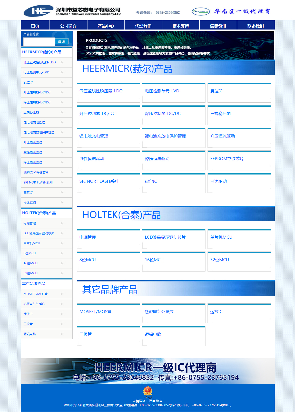The height and width of the screenshot is (417, 295).
Task: Open the 逻辑电路 product card
Action: (174, 336)
